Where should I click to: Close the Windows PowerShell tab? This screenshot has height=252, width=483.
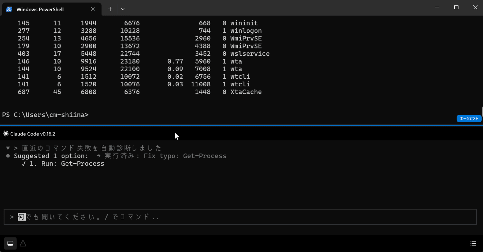(x=93, y=9)
